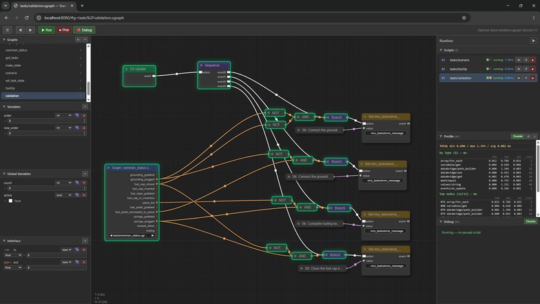Duplicate the count global variable
Viewport: 540px width, 304px height.
tap(77, 183)
